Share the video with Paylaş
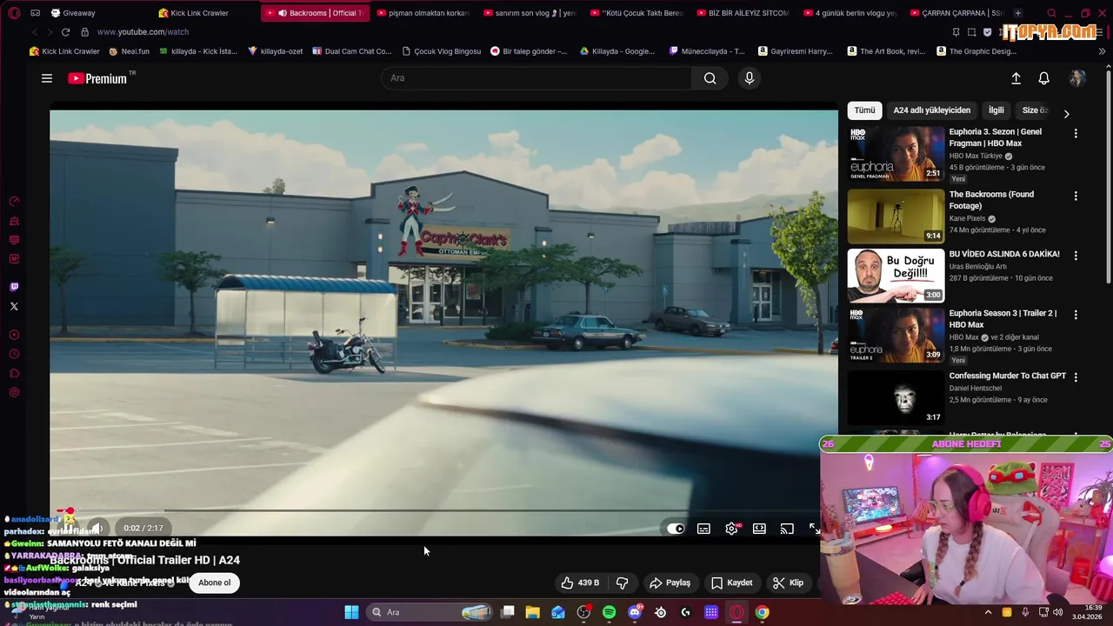 (x=670, y=583)
